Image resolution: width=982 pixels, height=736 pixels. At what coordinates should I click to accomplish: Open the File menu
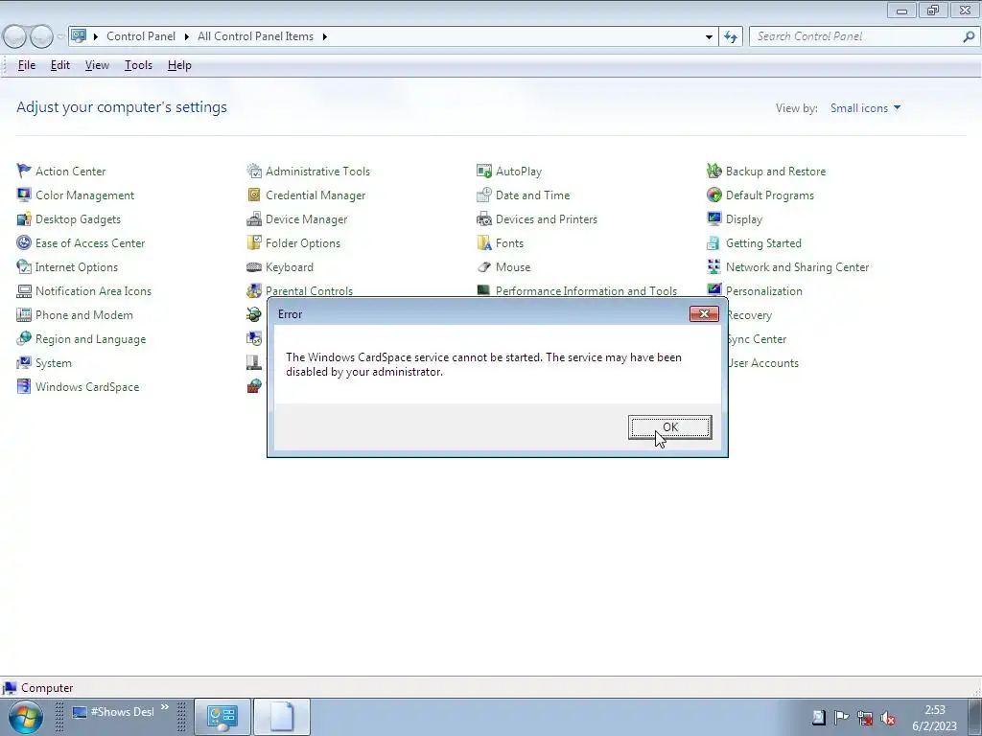coord(26,65)
